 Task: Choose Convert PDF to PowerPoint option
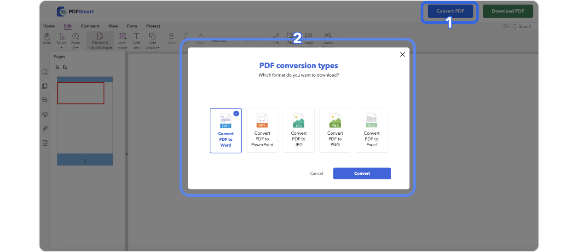(262, 131)
